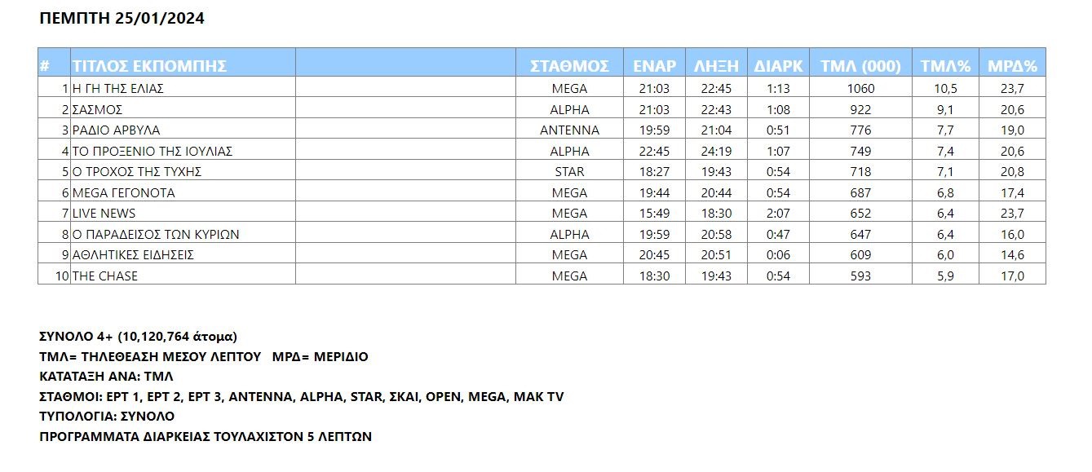
Task: Select the STAR station cell
Action: [x=569, y=171]
